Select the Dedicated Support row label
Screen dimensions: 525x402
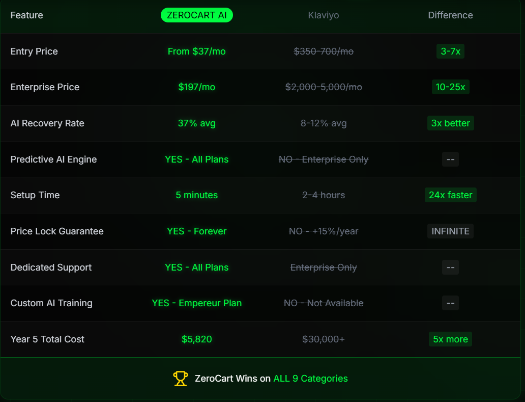click(51, 267)
